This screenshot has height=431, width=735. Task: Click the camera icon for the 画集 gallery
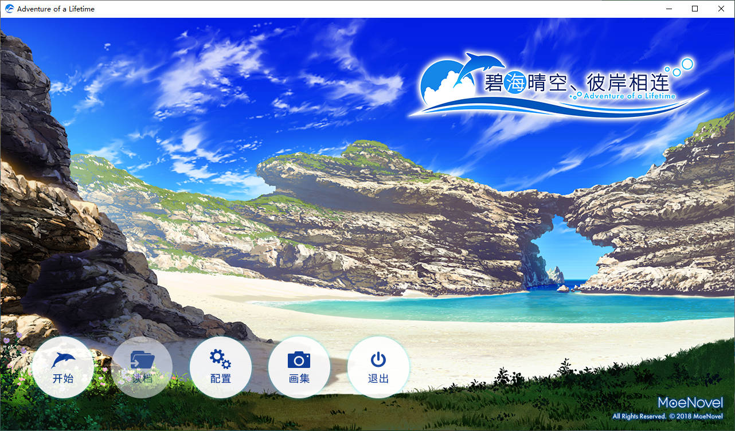(299, 360)
